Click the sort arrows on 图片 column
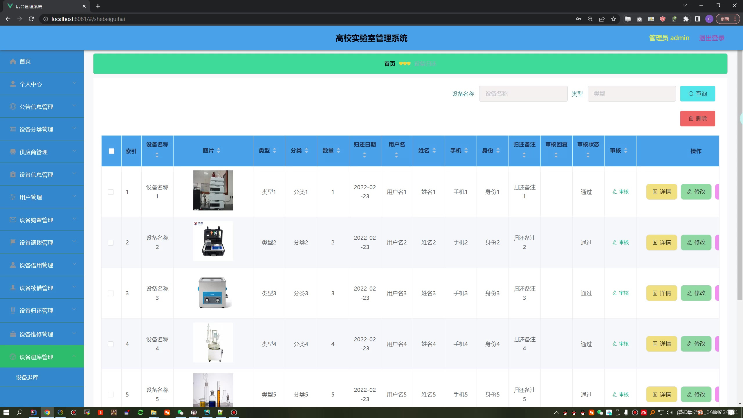The image size is (743, 418). (x=219, y=150)
